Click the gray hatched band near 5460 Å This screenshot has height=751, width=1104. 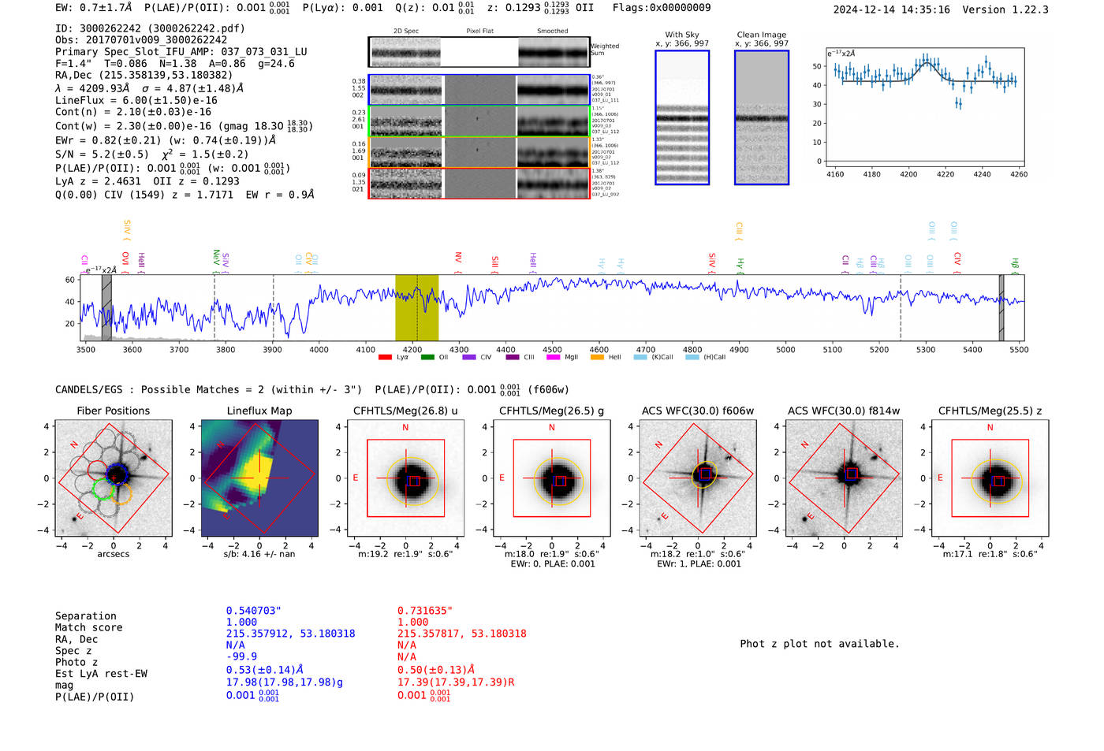(1001, 307)
